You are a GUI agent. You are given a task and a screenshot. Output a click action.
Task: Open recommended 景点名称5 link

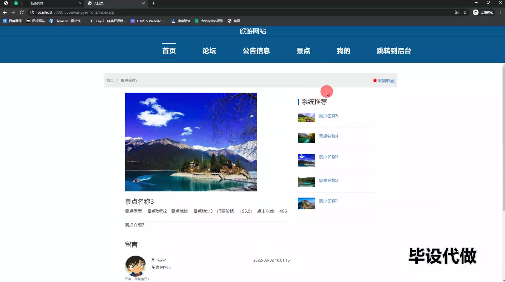click(x=329, y=116)
